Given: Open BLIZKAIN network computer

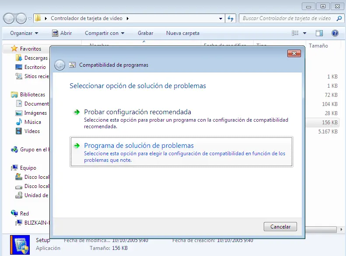Looking at the screenshot, I should (x=32, y=223).
